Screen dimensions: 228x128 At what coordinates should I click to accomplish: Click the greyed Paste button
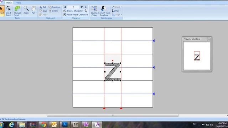click(43, 15)
